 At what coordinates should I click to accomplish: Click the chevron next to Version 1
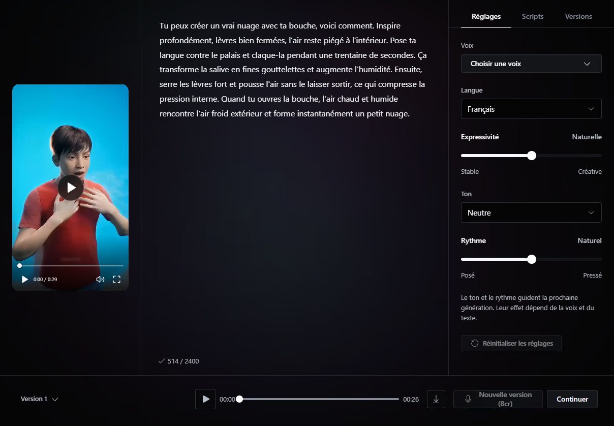coord(55,400)
